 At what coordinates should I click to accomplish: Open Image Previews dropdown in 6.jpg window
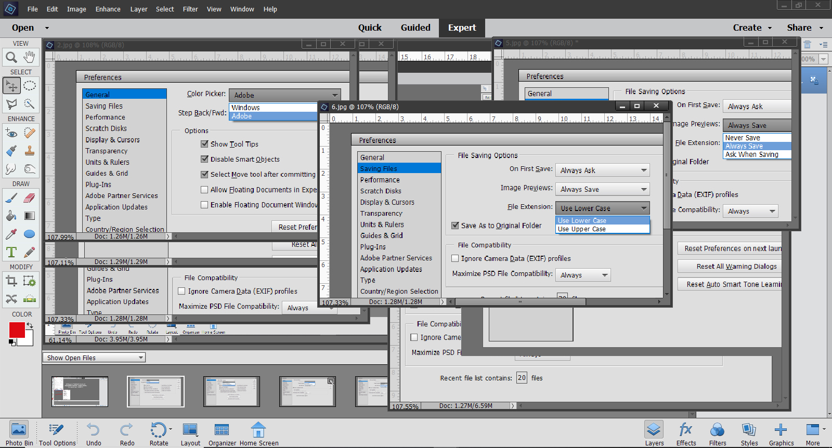coord(603,189)
